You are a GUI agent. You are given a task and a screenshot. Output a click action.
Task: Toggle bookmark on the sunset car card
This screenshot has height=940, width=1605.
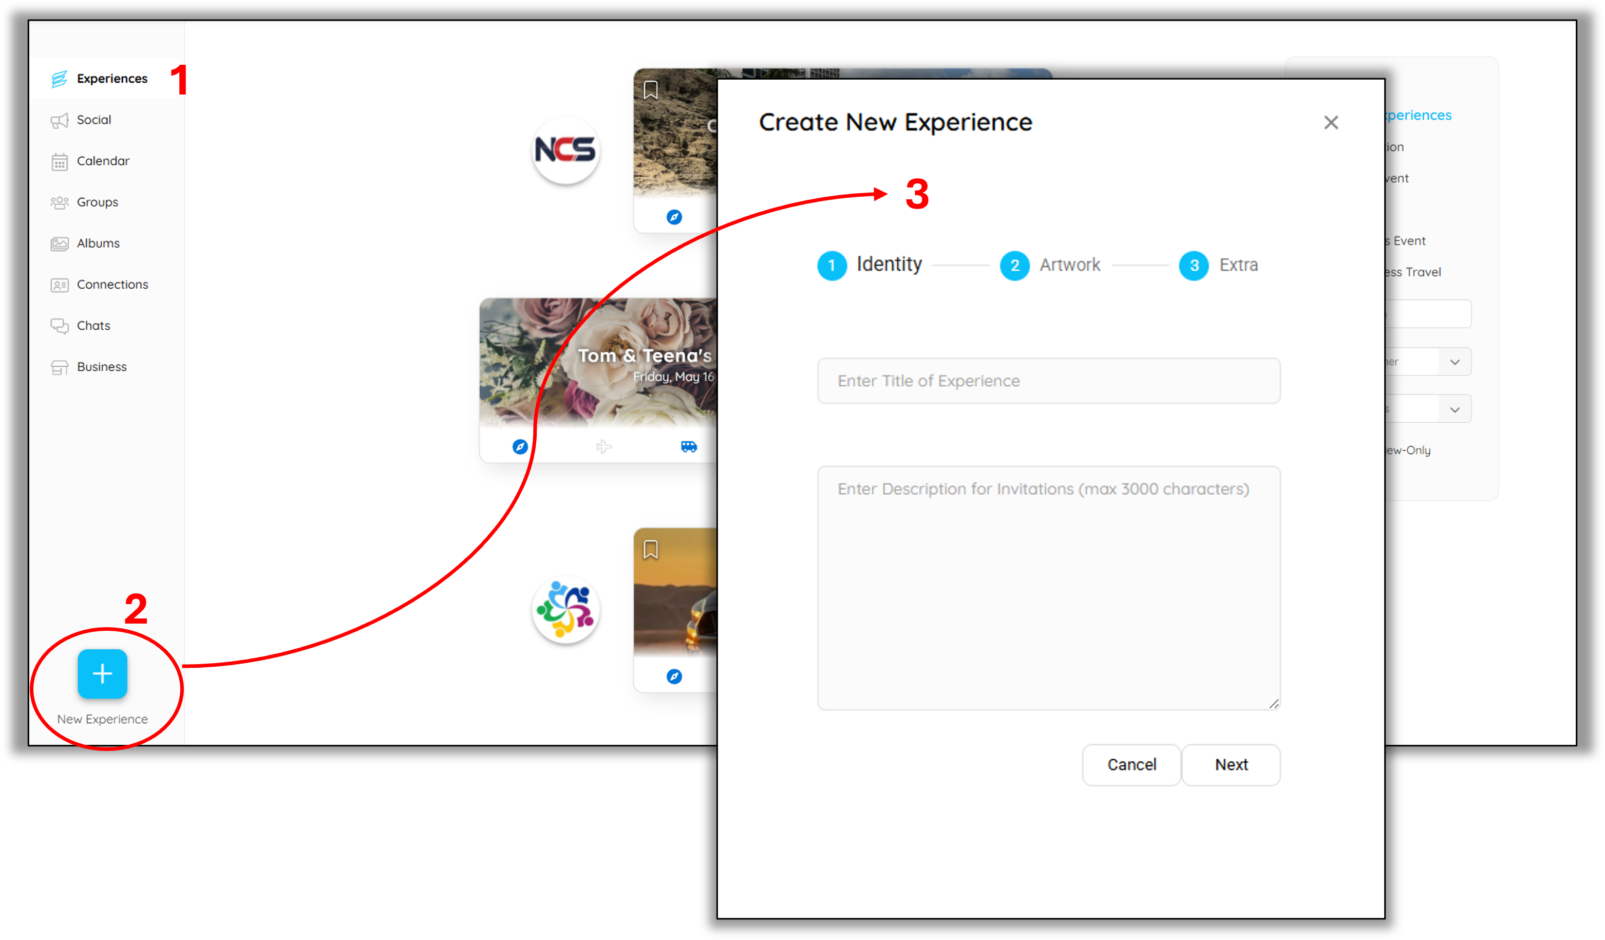point(650,549)
